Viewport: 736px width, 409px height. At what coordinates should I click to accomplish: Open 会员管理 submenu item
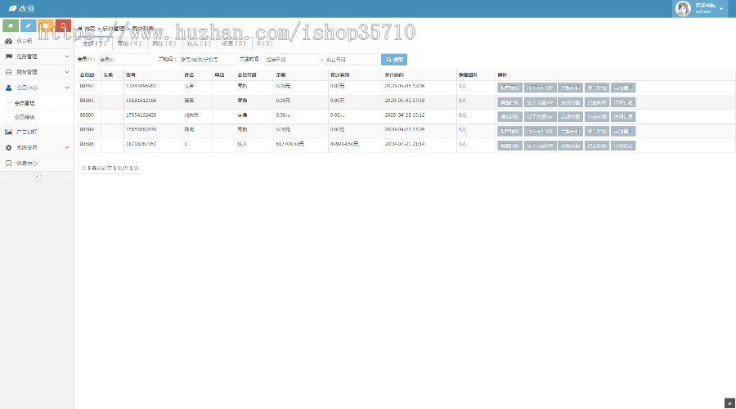click(x=25, y=103)
